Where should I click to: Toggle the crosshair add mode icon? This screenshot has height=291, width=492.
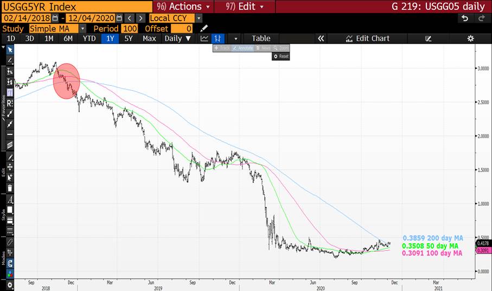coord(10,252)
